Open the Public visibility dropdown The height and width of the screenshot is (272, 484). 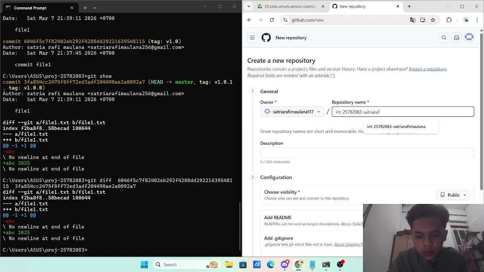point(453,195)
